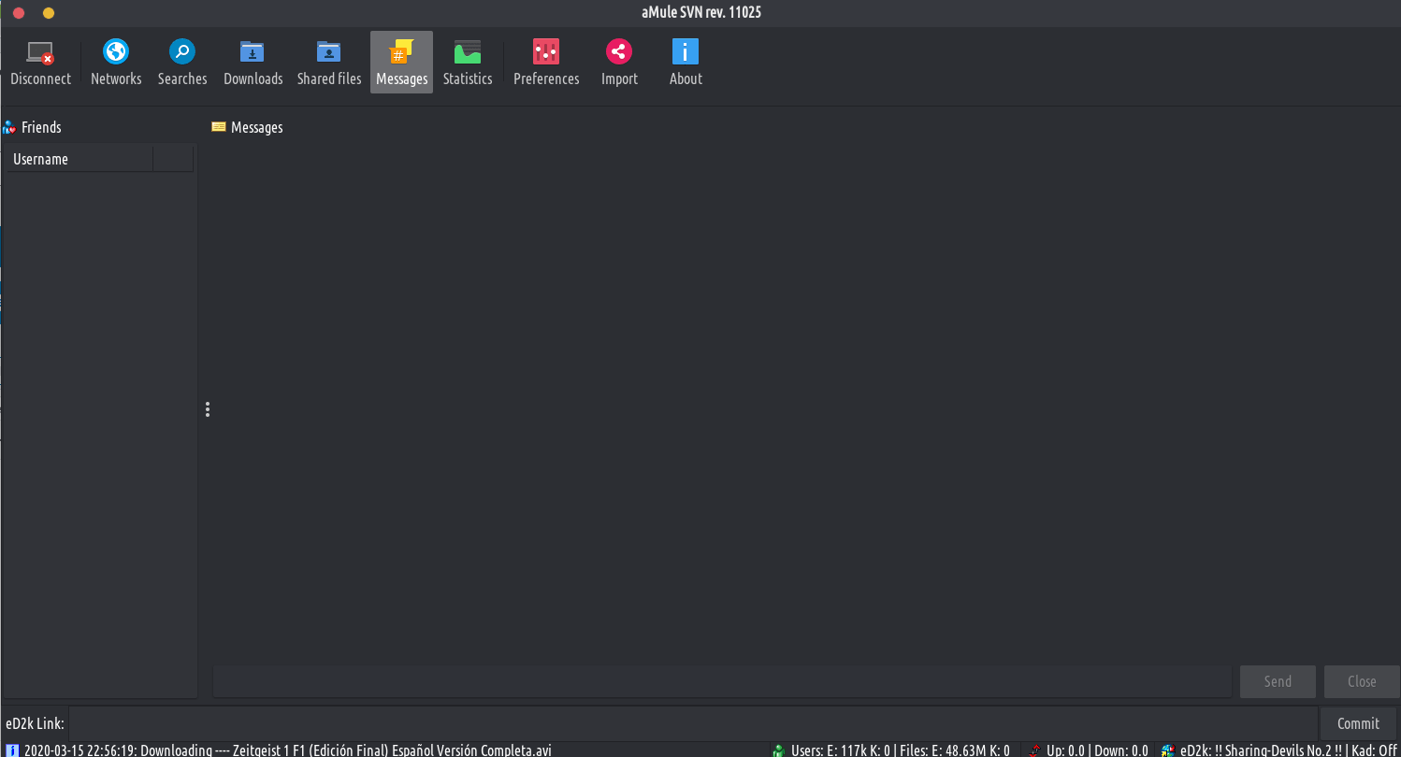
Task: Click the Send button
Action: (1278, 681)
